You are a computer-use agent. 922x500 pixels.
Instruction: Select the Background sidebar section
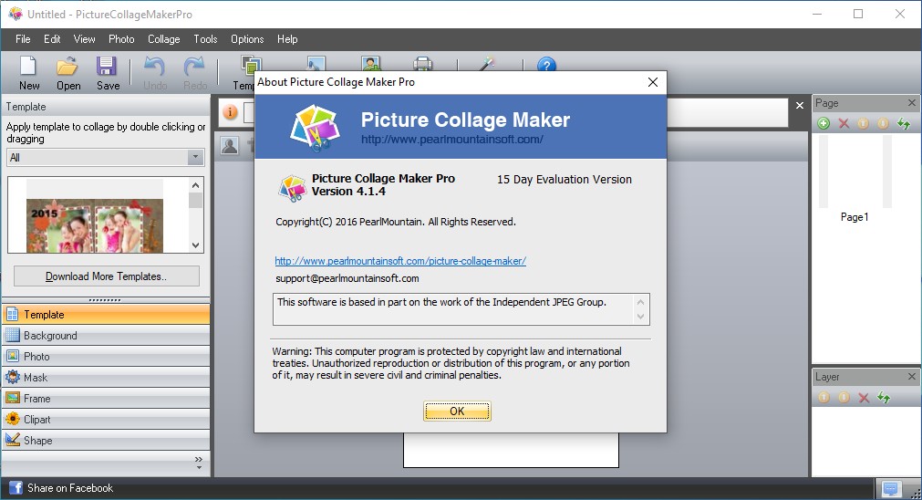[106, 336]
